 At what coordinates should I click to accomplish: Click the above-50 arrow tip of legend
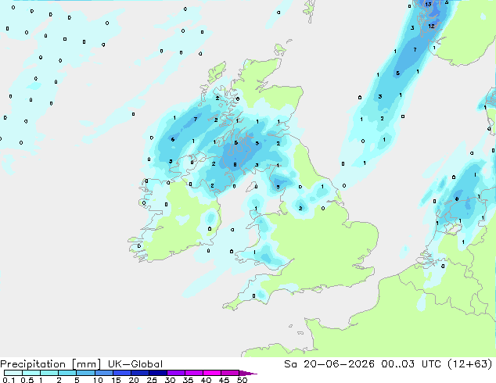coord(248,373)
